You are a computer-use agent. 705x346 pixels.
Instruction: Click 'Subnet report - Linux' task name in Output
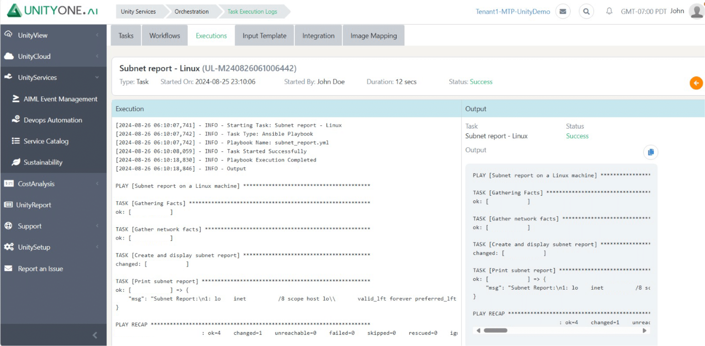(496, 136)
